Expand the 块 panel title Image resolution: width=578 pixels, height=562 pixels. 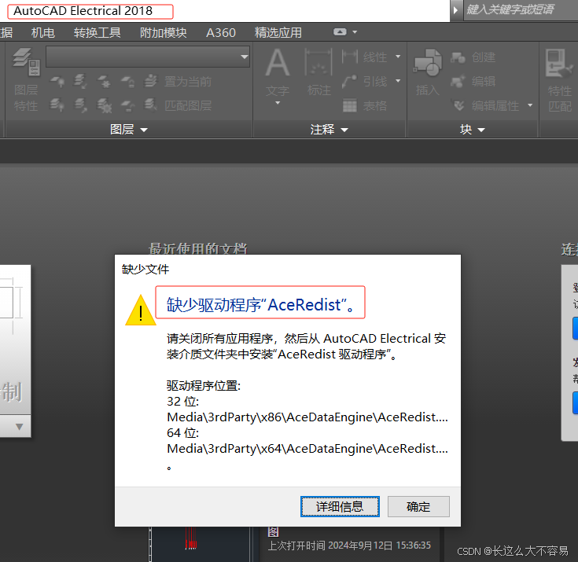pos(472,130)
